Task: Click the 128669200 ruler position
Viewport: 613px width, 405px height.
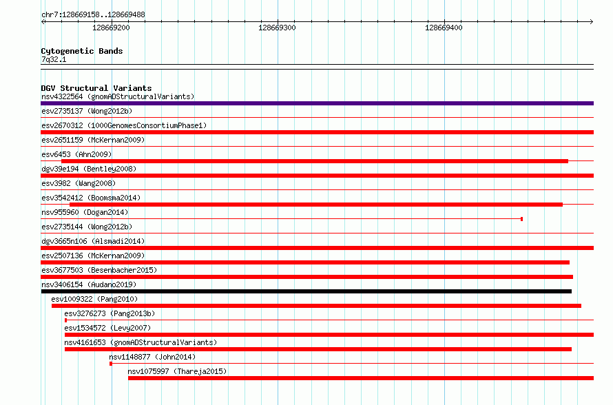Action: click(x=111, y=28)
